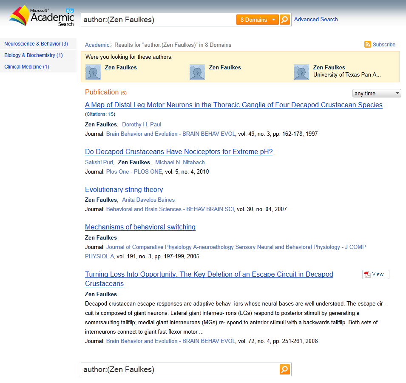Click the View... button on the last result

pos(375,274)
